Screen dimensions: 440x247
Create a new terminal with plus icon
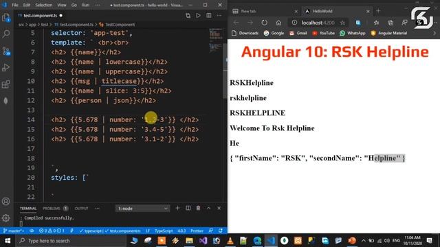[177, 208]
